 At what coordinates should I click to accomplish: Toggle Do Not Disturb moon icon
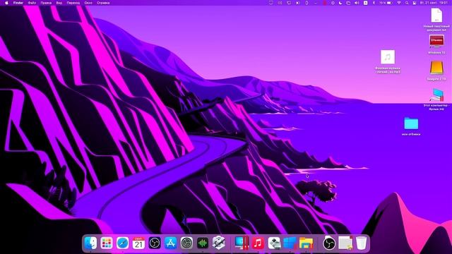coord(340,3)
